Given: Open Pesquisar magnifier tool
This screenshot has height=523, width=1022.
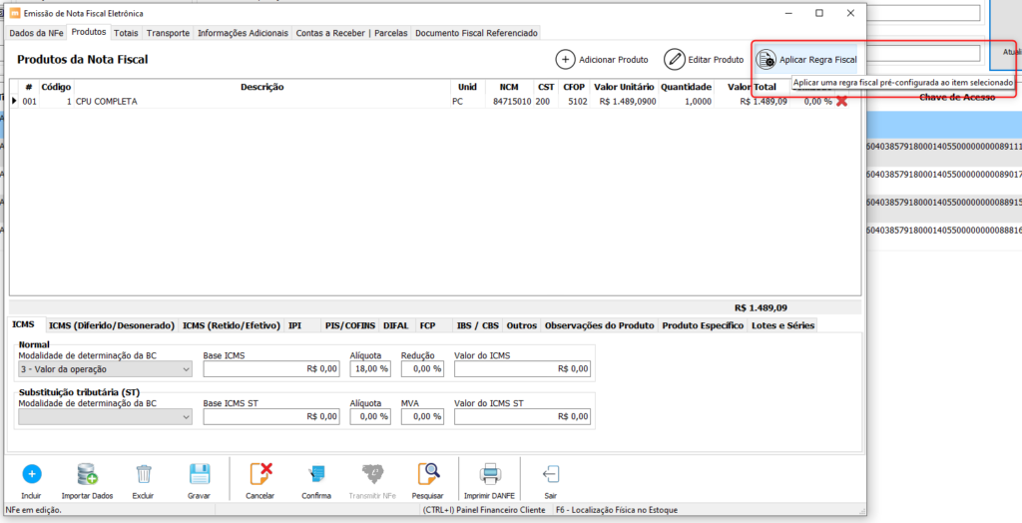Looking at the screenshot, I should coord(428,473).
